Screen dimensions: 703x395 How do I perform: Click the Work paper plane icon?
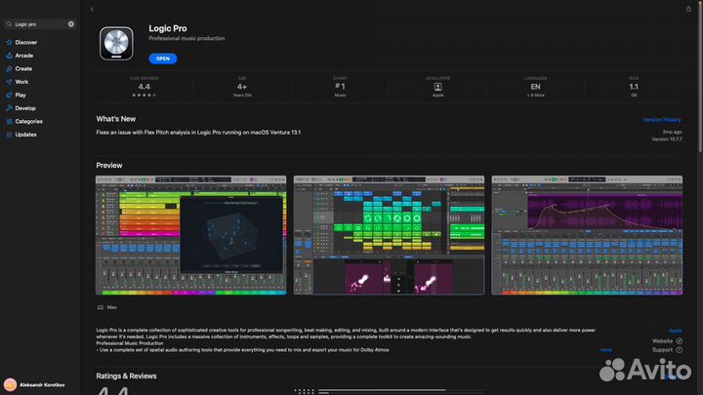(x=9, y=82)
